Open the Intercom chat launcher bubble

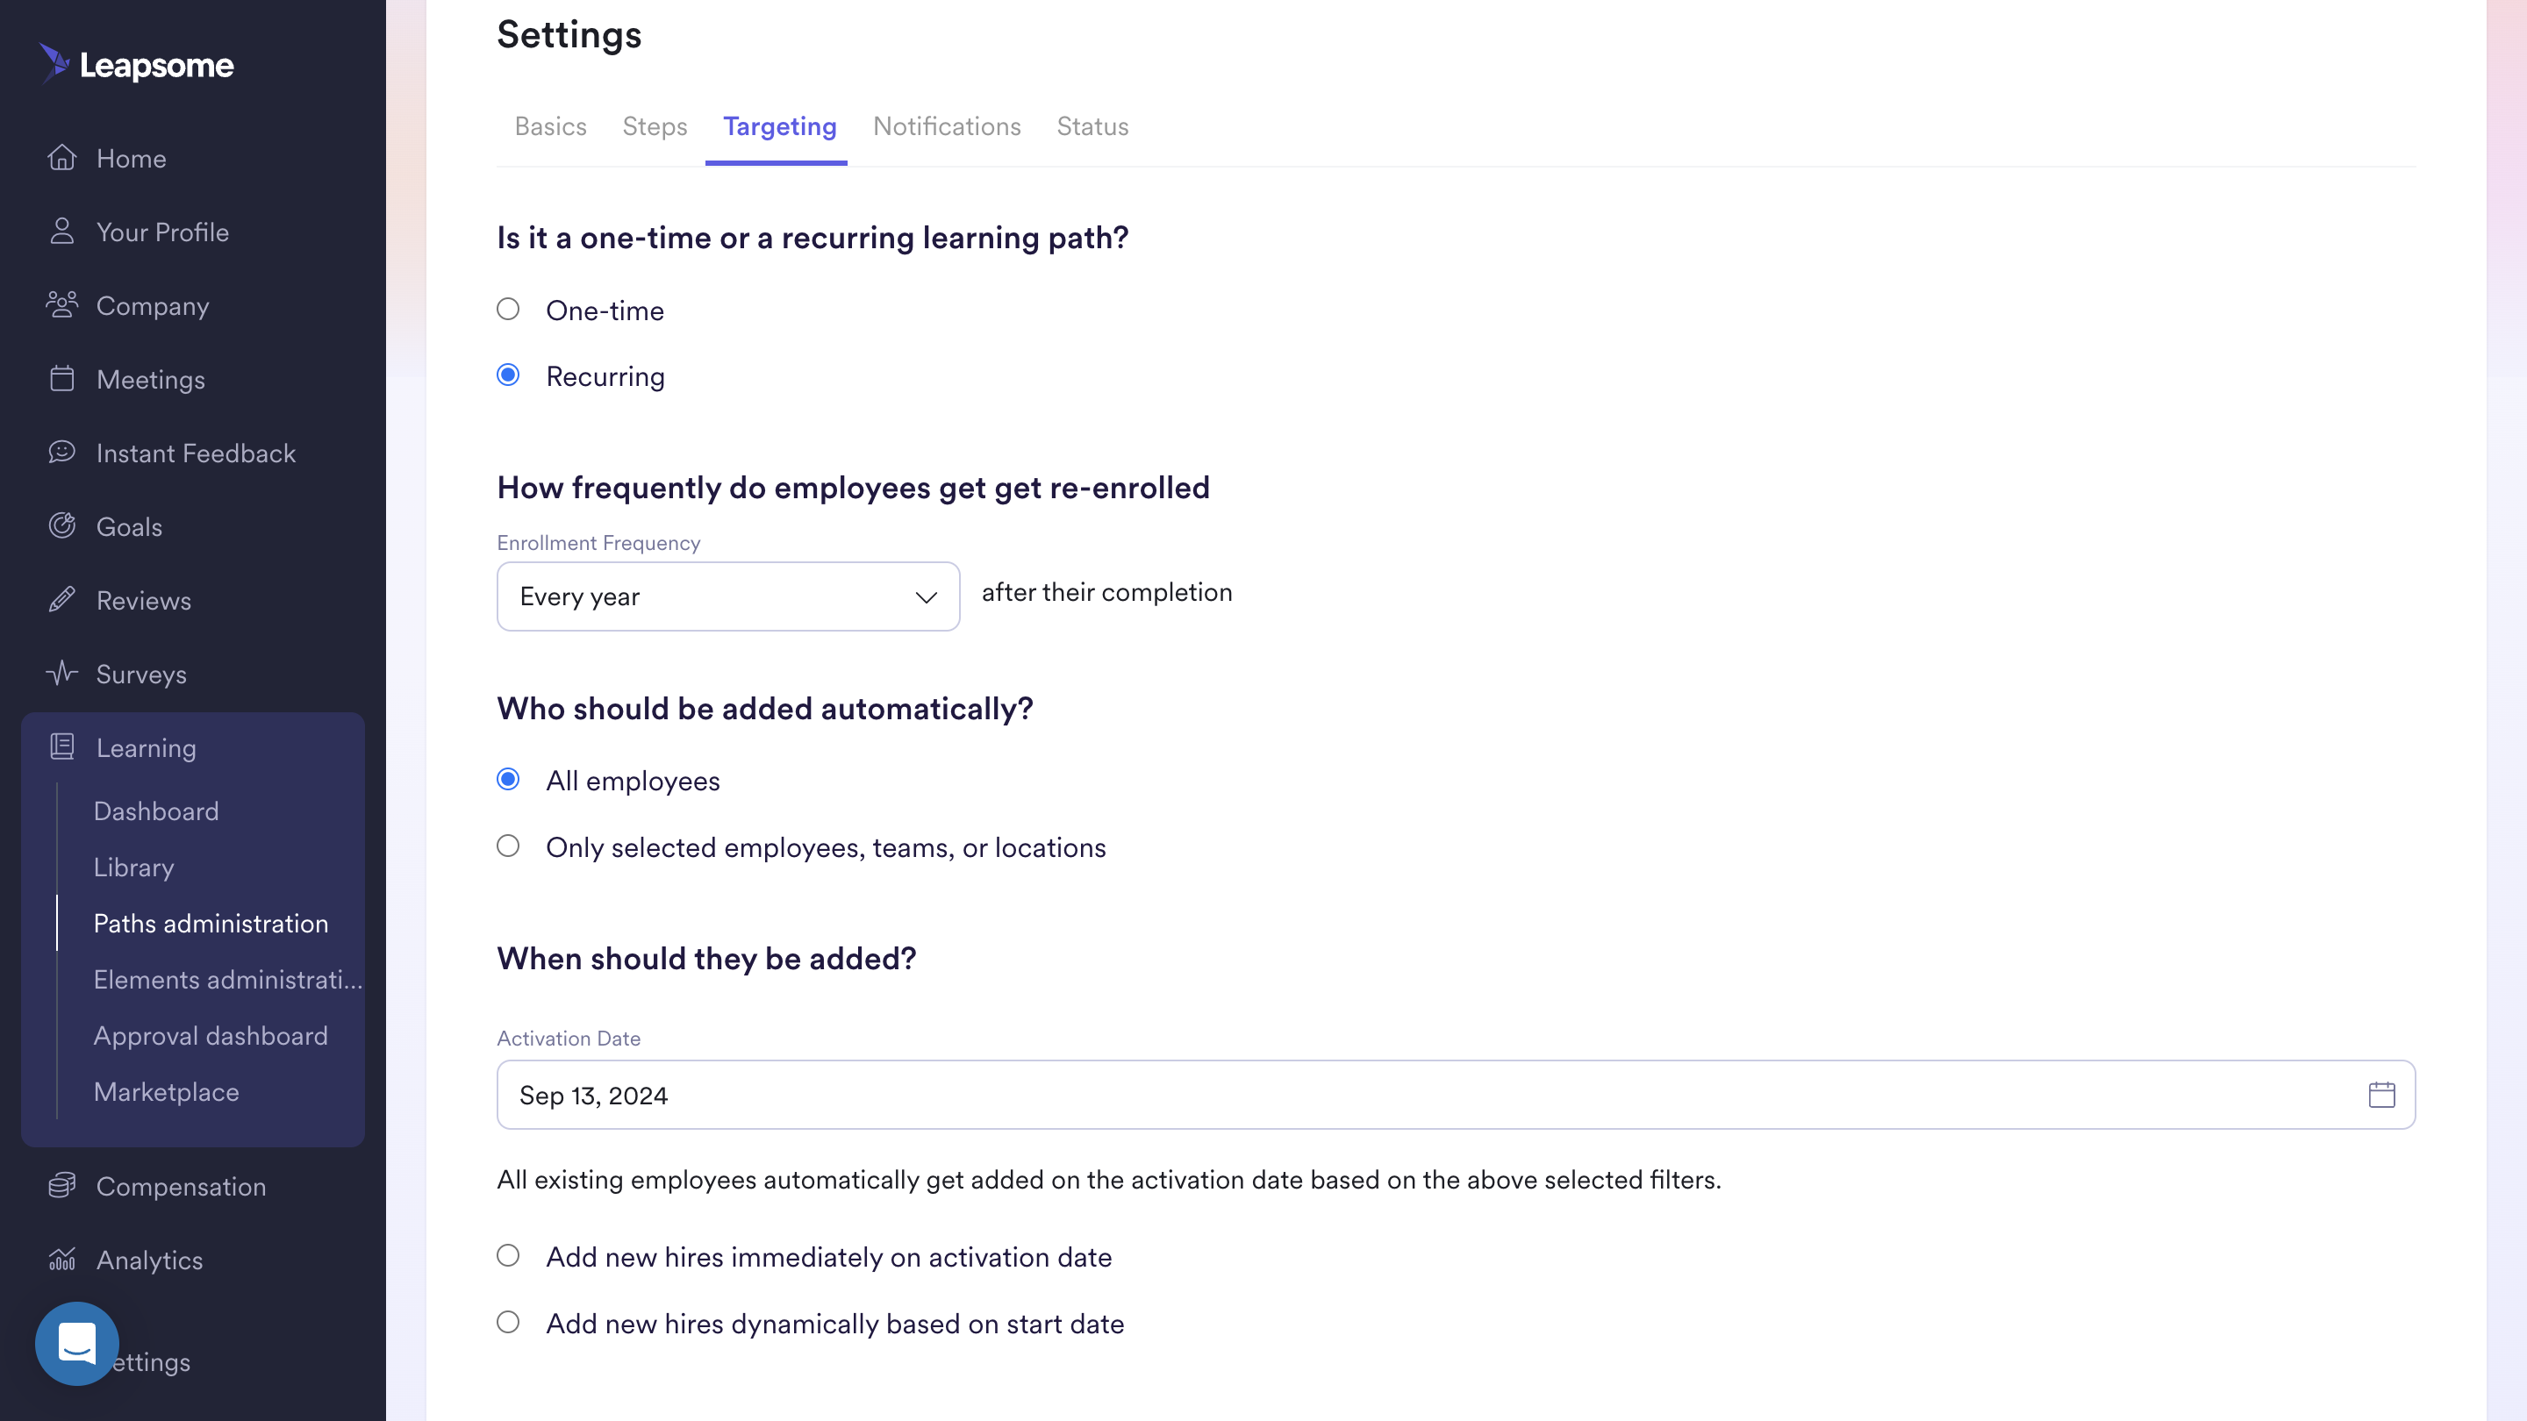coord(76,1343)
